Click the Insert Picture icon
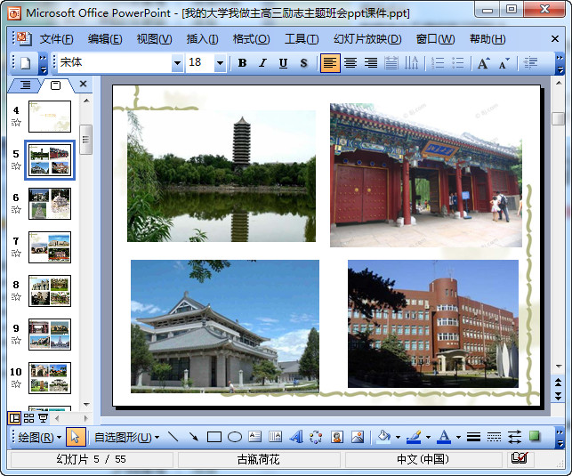572x476 pixels. [358, 437]
